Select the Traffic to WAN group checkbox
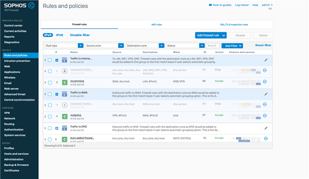 click(x=50, y=94)
